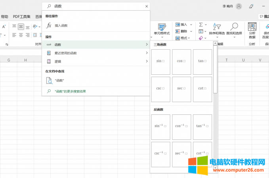The width and height of the screenshot is (269, 178).
Task: Clear the search box with X button
Action: [x=147, y=6]
